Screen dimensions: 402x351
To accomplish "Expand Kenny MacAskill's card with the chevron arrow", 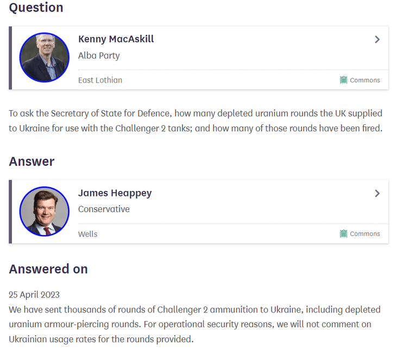I will [x=377, y=40].
